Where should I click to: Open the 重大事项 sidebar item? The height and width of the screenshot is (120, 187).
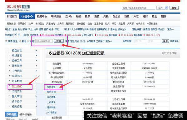17,96
